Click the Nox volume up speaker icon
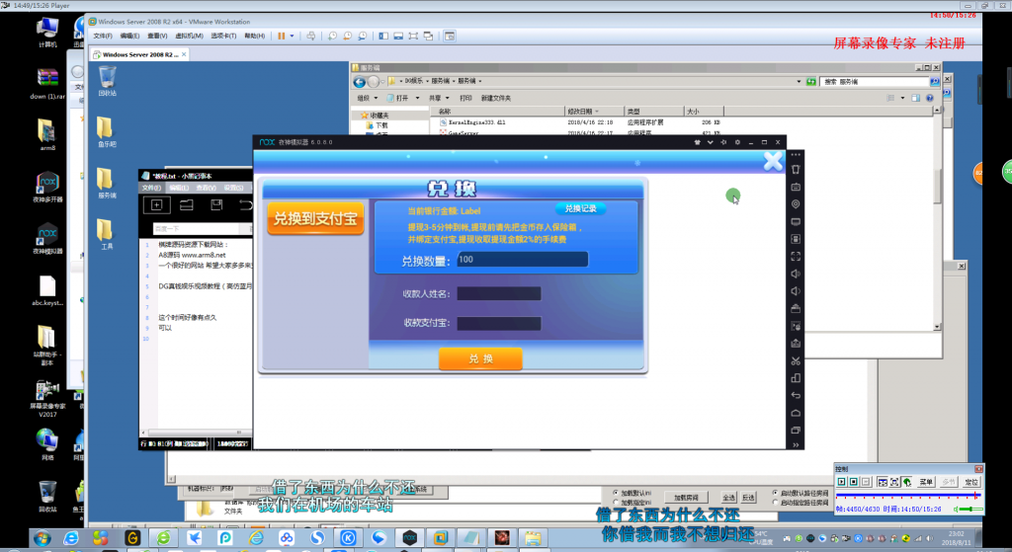Viewport: 1012px width, 552px height. (x=796, y=274)
